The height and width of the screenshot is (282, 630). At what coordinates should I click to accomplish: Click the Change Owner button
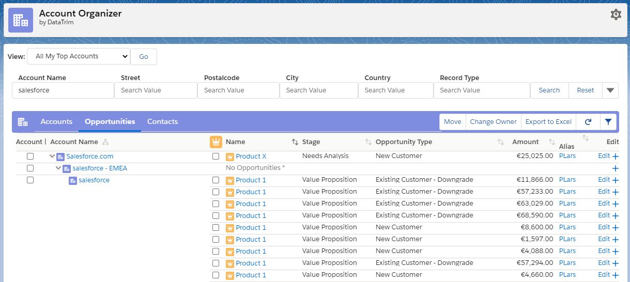(x=494, y=122)
